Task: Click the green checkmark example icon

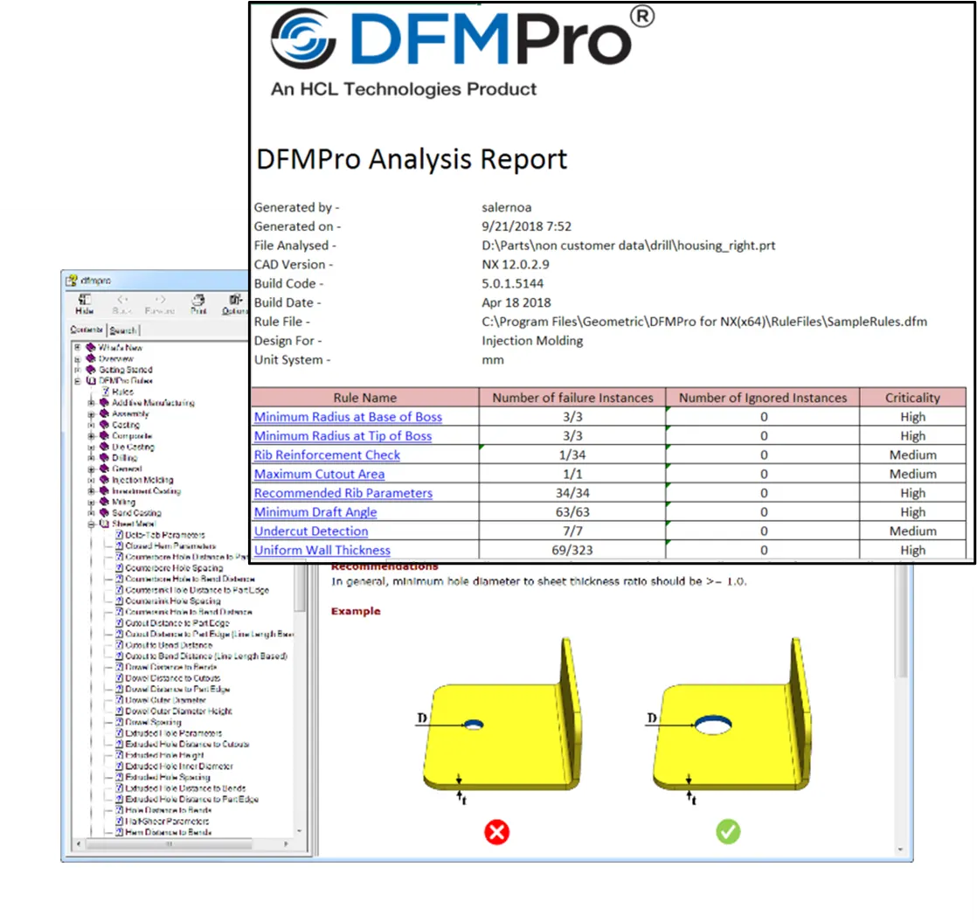Action: [728, 831]
